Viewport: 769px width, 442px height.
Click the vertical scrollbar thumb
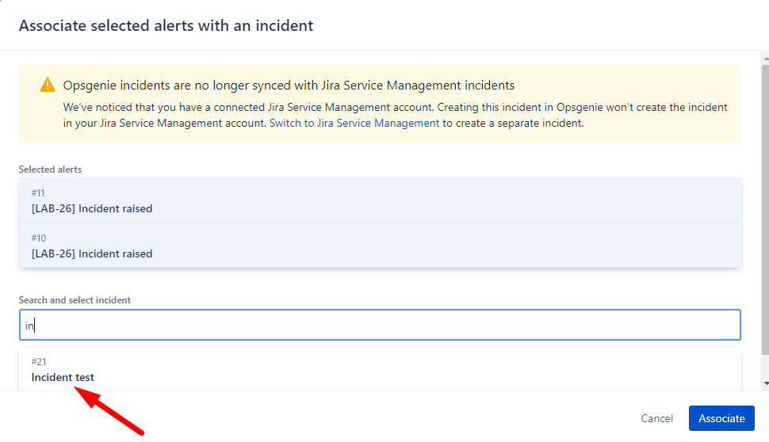[765, 206]
